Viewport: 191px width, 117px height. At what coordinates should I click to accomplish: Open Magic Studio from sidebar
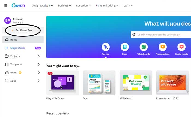[23, 48]
